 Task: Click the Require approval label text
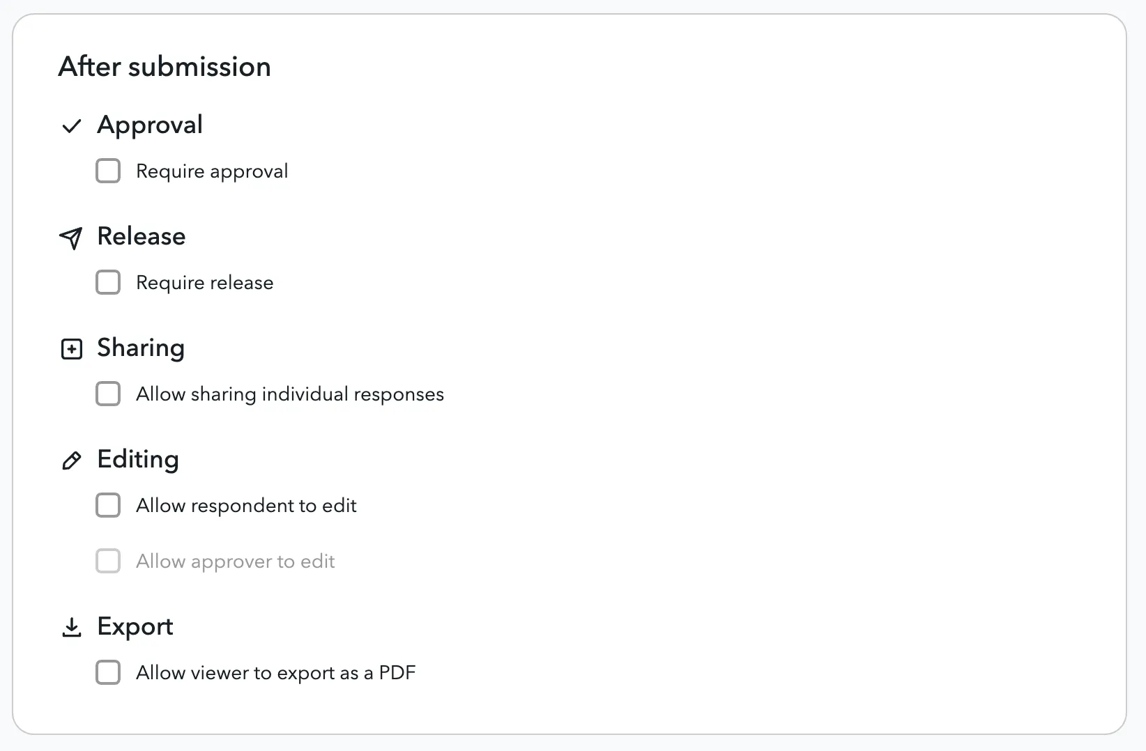click(212, 171)
